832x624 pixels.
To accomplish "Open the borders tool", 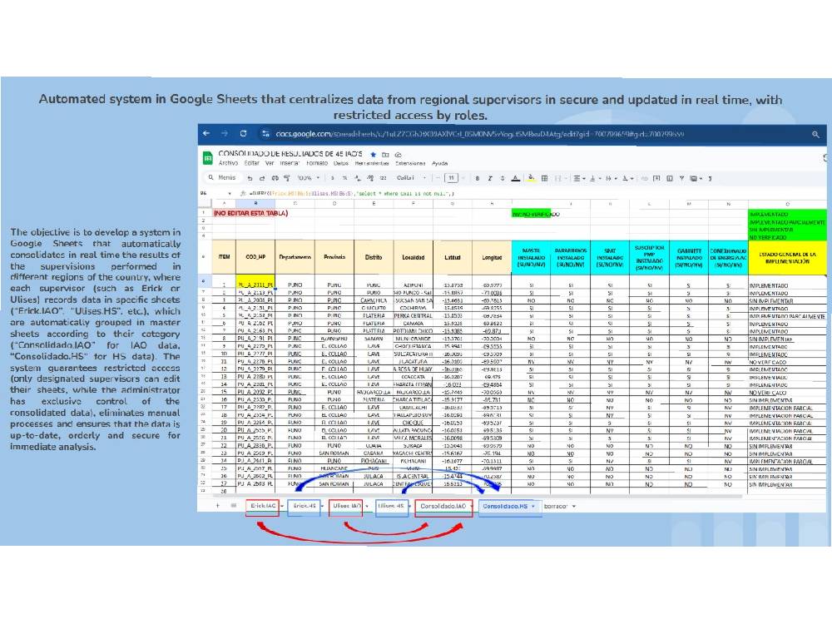I will tap(544, 178).
